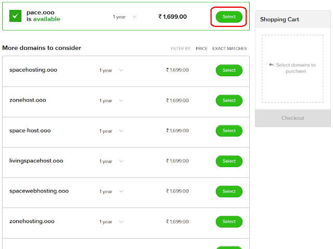The image size is (333, 249).
Task: Click the space-host.ooo domain name
Action: click(30, 131)
